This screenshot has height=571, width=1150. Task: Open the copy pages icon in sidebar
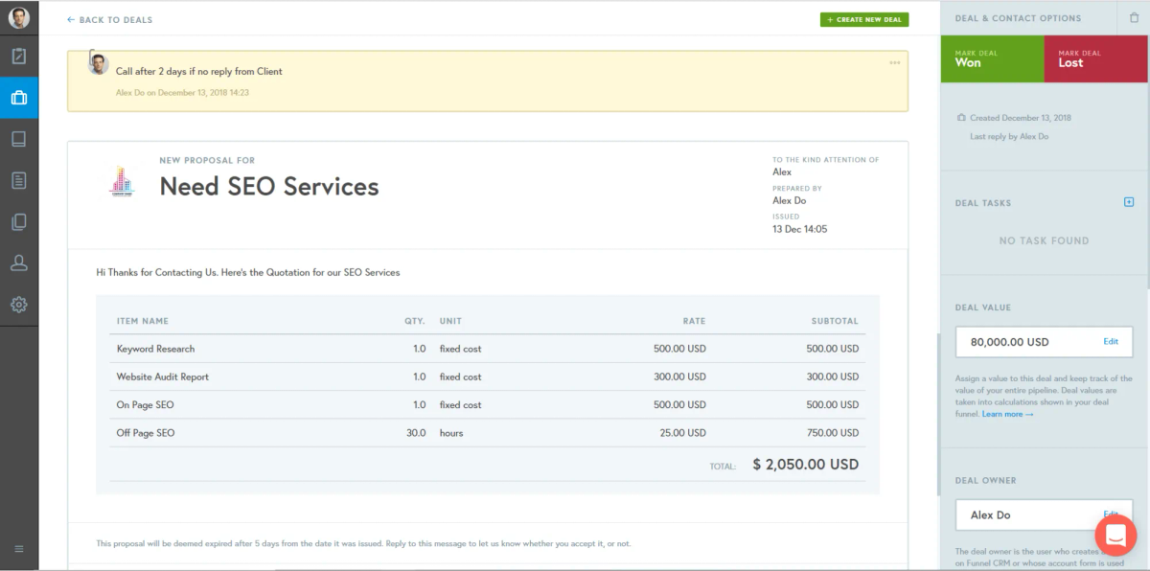19,221
